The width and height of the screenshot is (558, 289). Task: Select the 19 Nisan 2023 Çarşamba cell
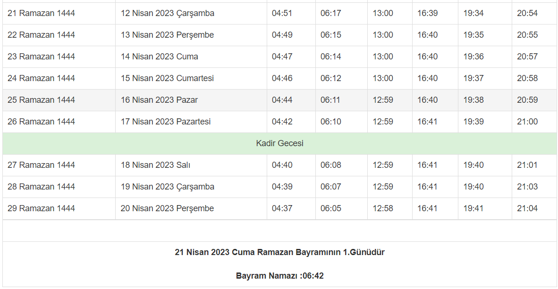(x=167, y=187)
